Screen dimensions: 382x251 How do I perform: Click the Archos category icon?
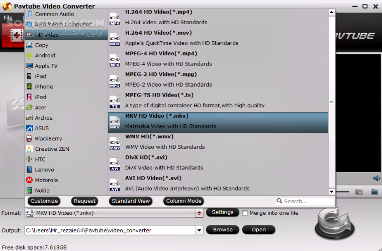[x=29, y=118]
